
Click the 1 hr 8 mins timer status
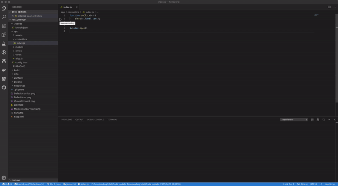click(54, 184)
